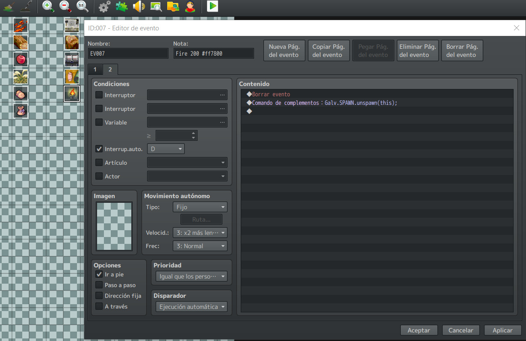
Task: Select the shadow pen tool in toolbar
Action: 27,6
